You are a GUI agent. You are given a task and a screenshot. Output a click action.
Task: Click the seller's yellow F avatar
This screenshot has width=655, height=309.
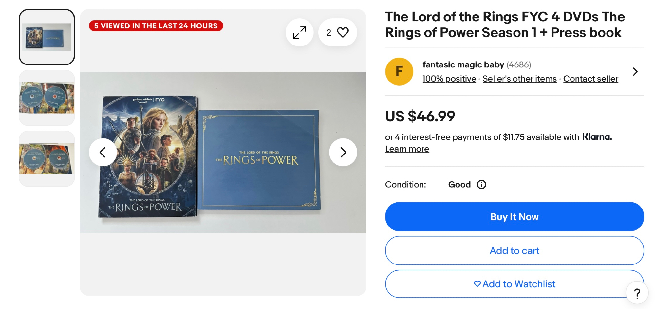point(399,72)
